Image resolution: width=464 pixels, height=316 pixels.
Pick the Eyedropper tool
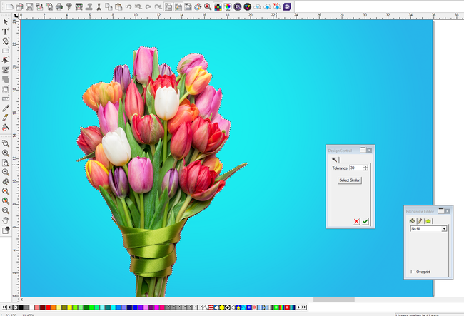[x=5, y=108]
